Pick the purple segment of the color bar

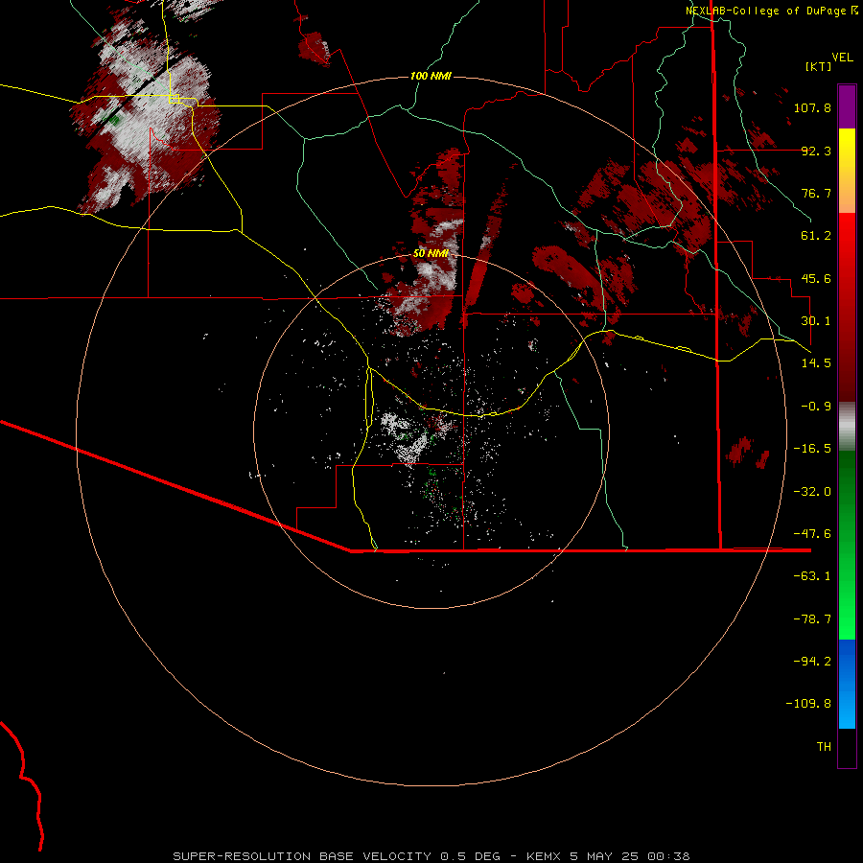(847, 106)
